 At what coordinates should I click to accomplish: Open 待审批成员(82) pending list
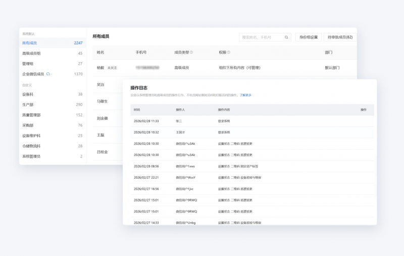click(x=340, y=37)
